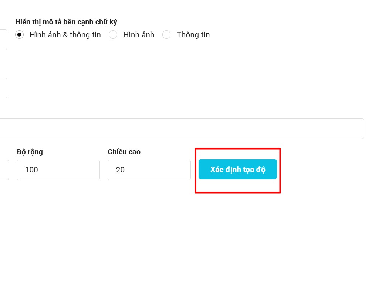The width and height of the screenshot is (372, 295).
Task: Click the "Chiều cao" field label
Action: [x=124, y=152]
